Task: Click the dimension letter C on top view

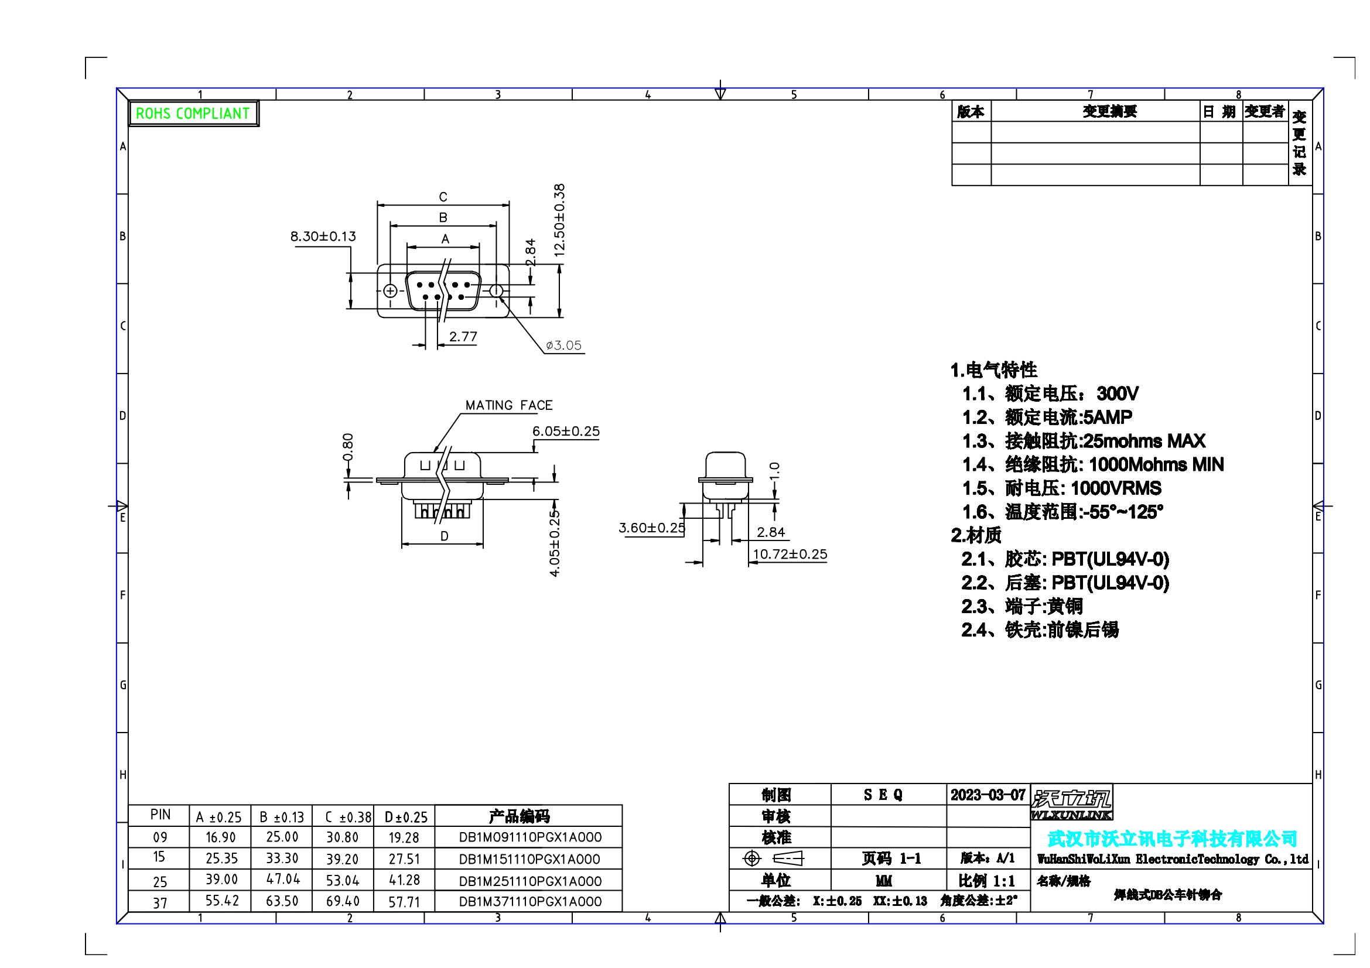Action: [x=443, y=197]
